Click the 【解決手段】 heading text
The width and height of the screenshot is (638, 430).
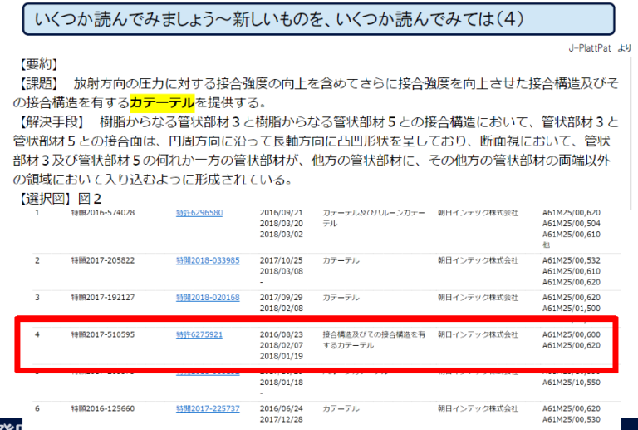click(51, 122)
